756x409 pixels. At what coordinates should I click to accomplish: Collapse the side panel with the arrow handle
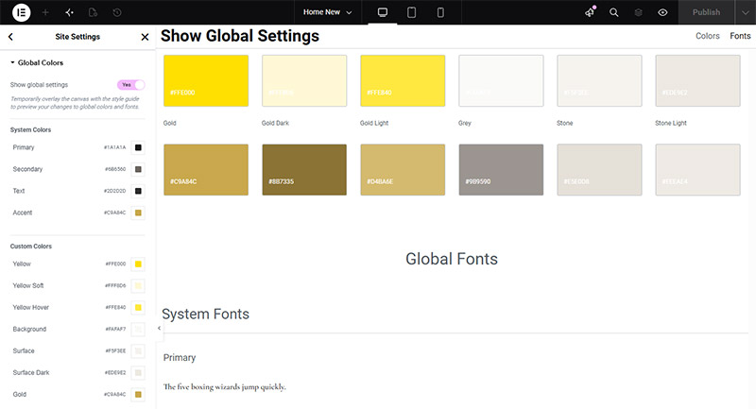(159, 328)
